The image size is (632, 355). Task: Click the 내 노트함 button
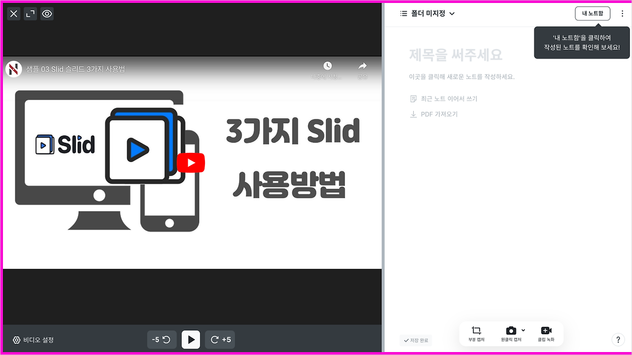pos(592,13)
